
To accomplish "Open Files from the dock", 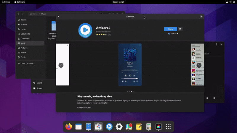I will click(88, 126).
